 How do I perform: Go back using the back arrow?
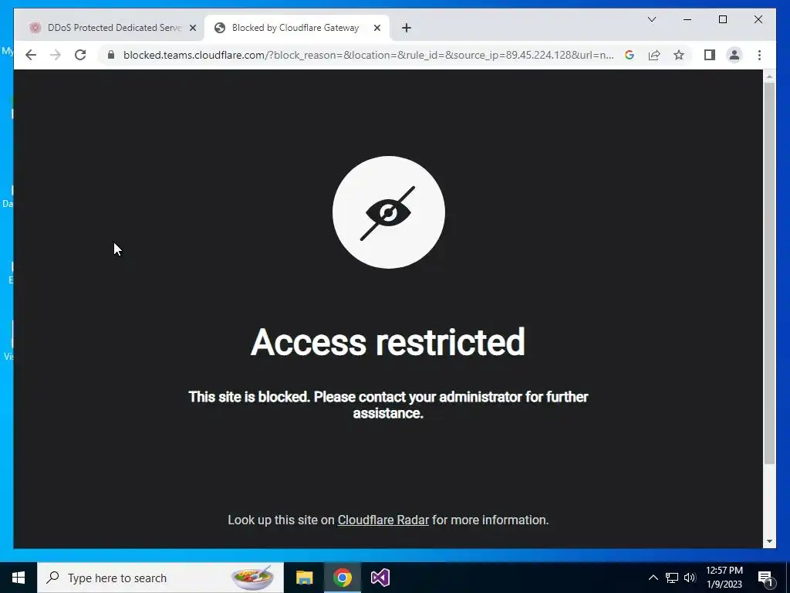tap(31, 55)
